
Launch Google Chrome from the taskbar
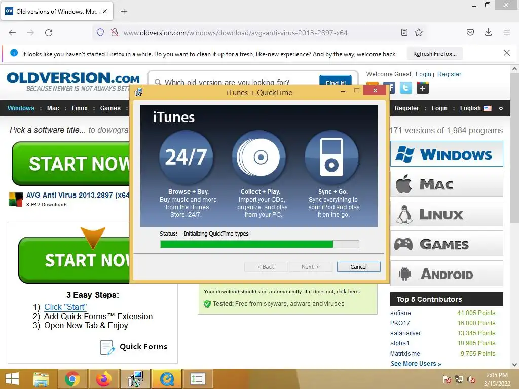pos(72,379)
